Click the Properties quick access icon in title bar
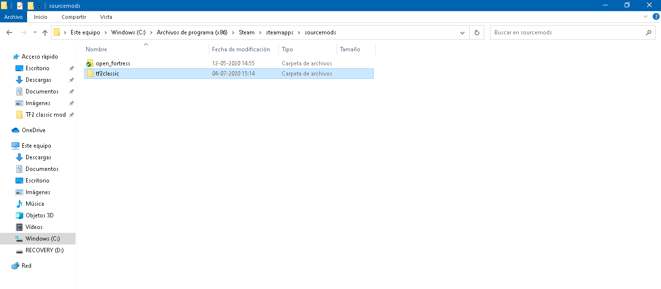 click(19, 5)
